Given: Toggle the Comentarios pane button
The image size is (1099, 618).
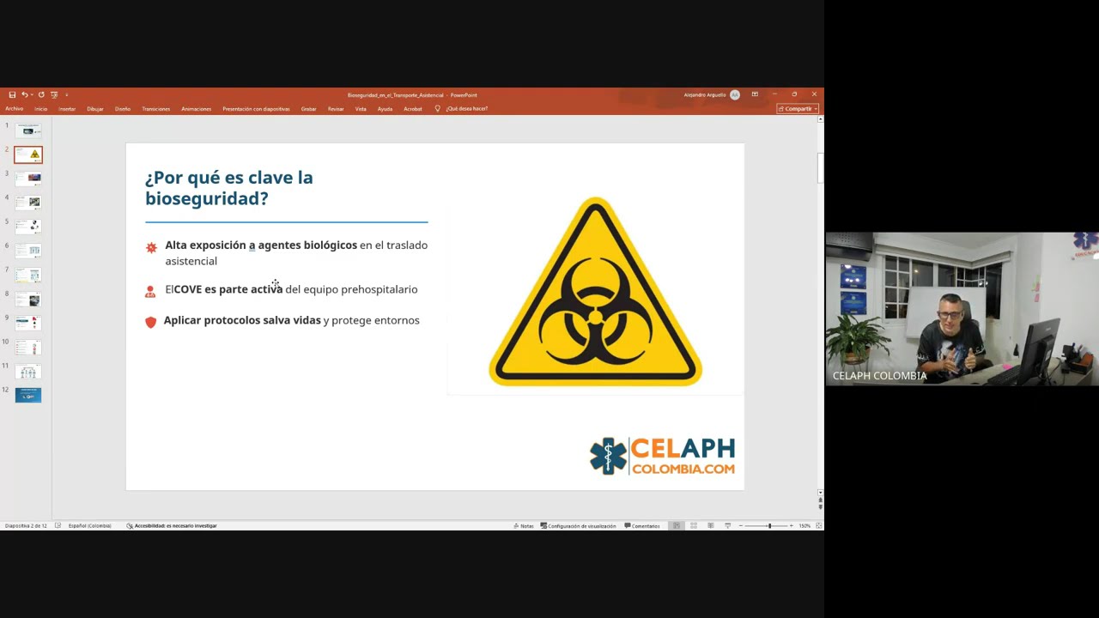Looking at the screenshot, I should pos(642,525).
